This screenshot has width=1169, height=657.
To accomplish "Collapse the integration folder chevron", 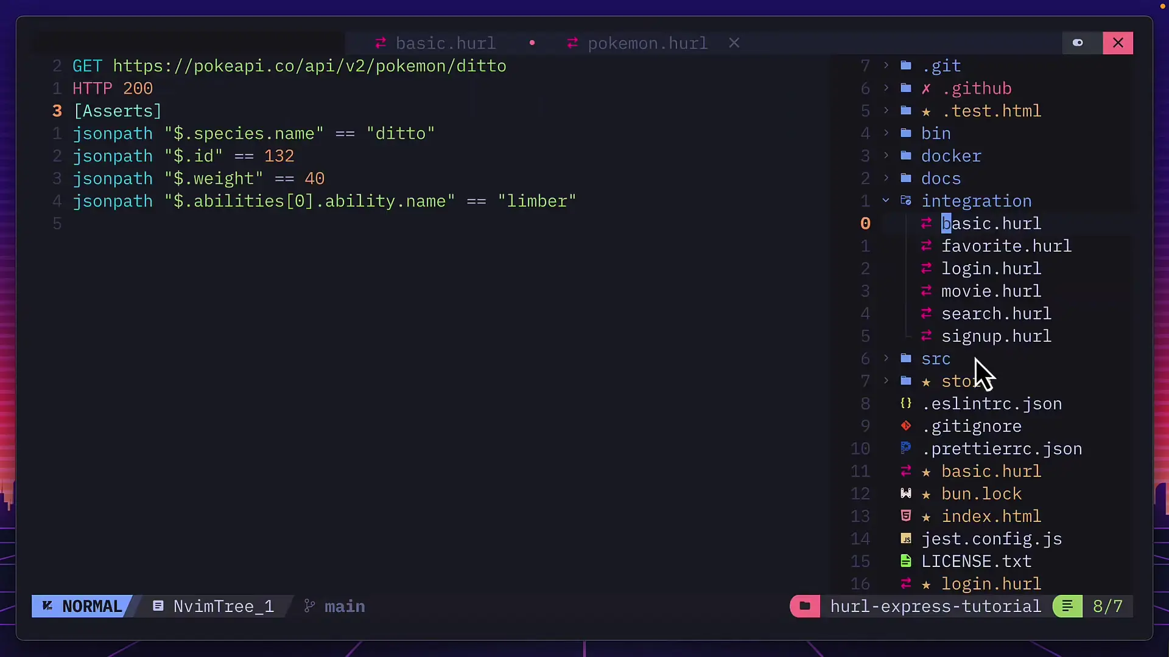I will pyautogui.click(x=886, y=201).
